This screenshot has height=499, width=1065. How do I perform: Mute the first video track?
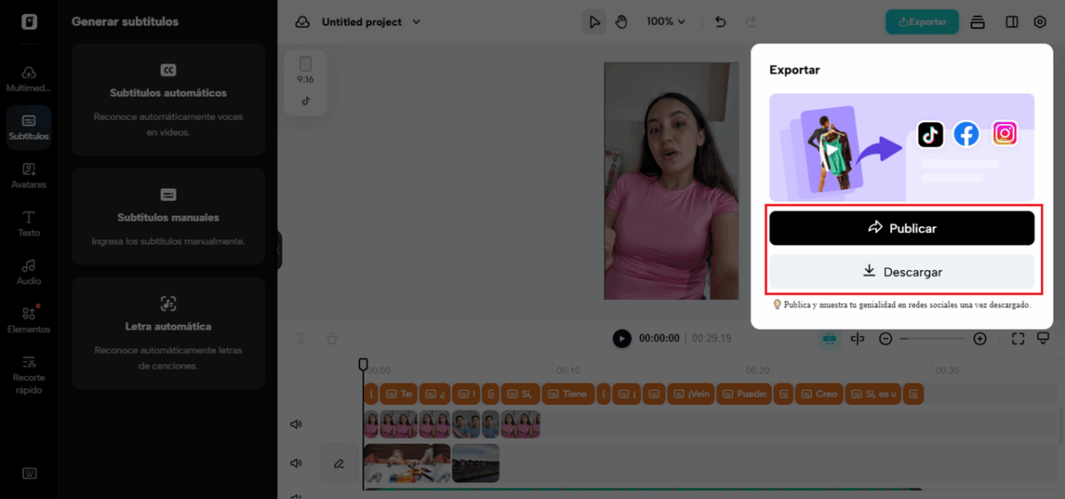tap(296, 425)
